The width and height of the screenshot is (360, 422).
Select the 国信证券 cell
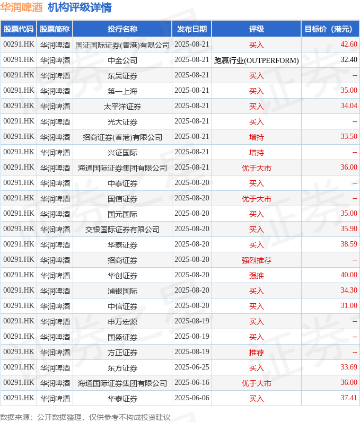(x=122, y=198)
